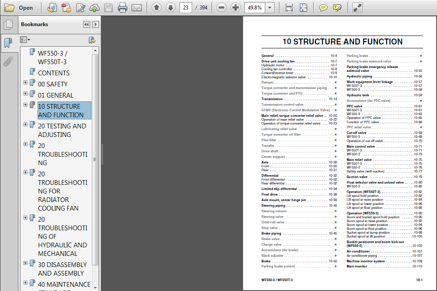Click the Create PDF icon
The width and height of the screenshot is (437, 291).
click(52, 8)
